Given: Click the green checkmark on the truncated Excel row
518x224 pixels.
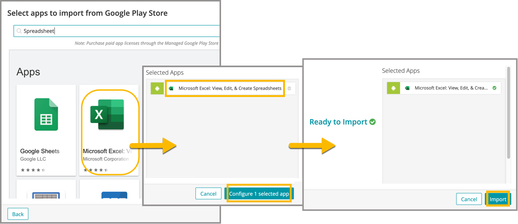Looking at the screenshot, I should coord(494,88).
